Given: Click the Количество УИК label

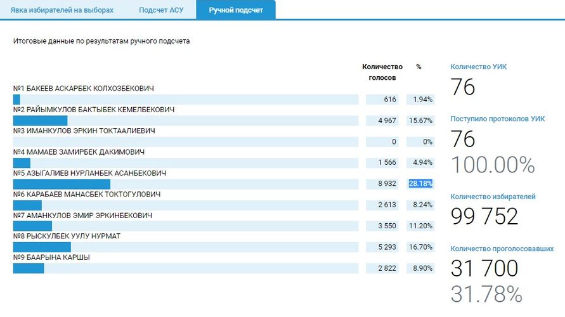Looking at the screenshot, I should click(x=478, y=67).
